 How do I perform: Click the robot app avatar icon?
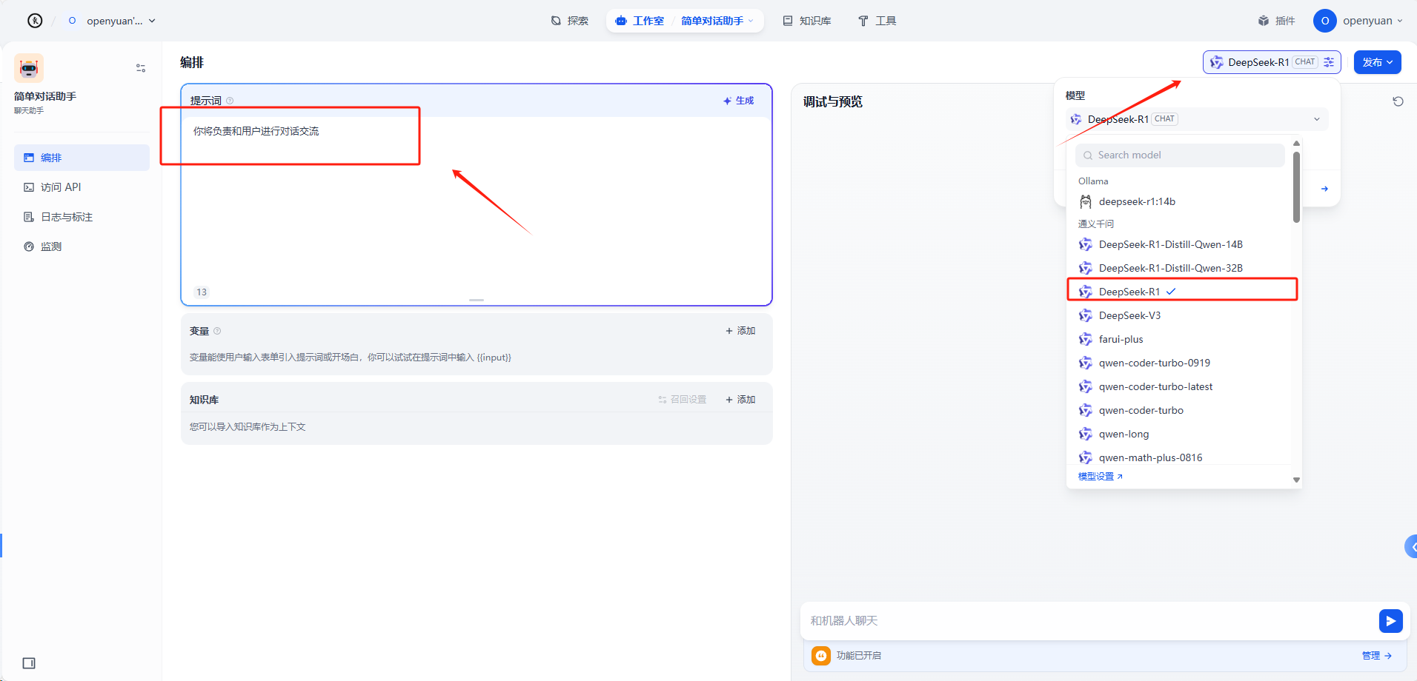point(29,68)
